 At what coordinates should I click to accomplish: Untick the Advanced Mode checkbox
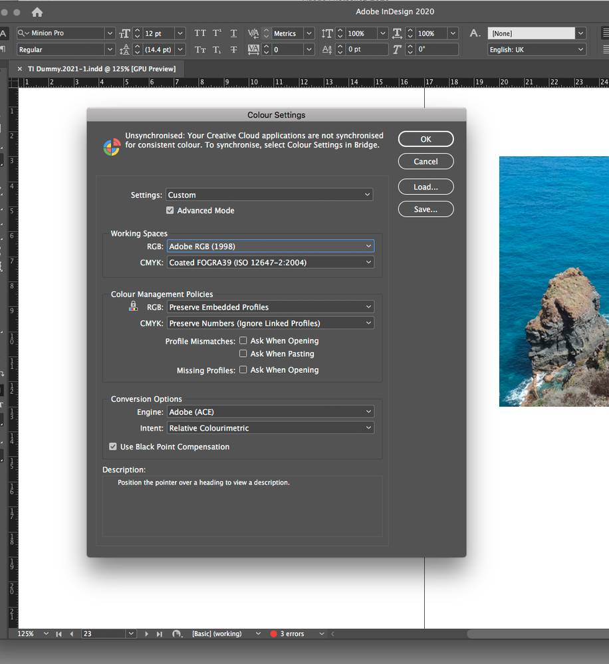click(x=170, y=211)
